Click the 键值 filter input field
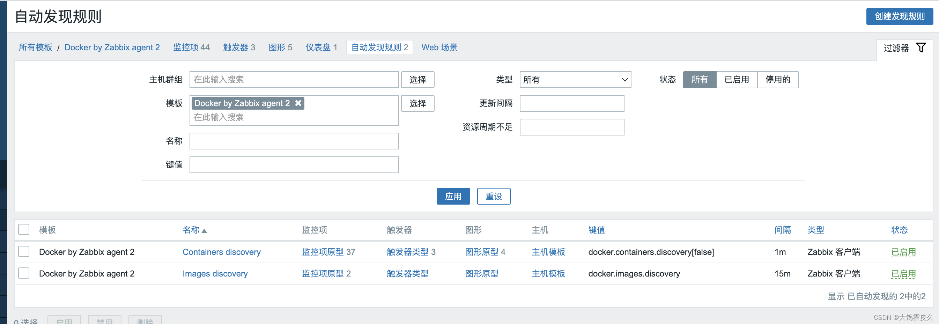The height and width of the screenshot is (324, 939). click(x=294, y=164)
